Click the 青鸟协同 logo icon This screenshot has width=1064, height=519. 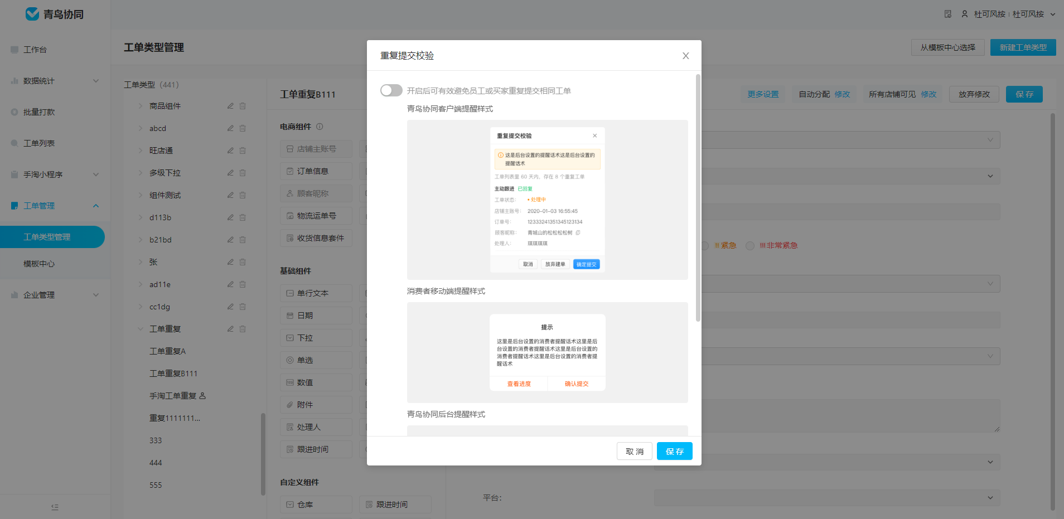32,14
